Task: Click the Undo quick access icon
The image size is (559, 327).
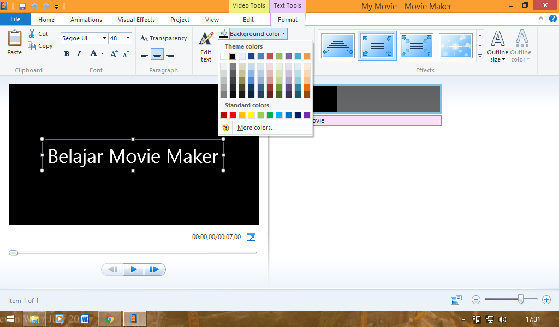Action: tap(34, 6)
